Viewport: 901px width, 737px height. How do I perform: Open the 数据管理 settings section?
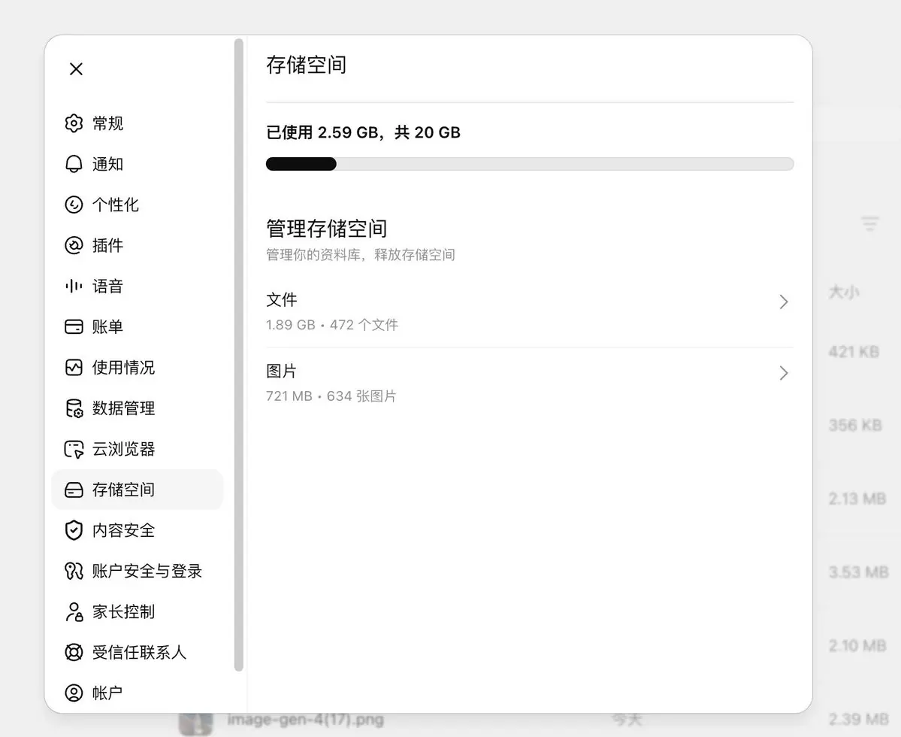point(138,408)
